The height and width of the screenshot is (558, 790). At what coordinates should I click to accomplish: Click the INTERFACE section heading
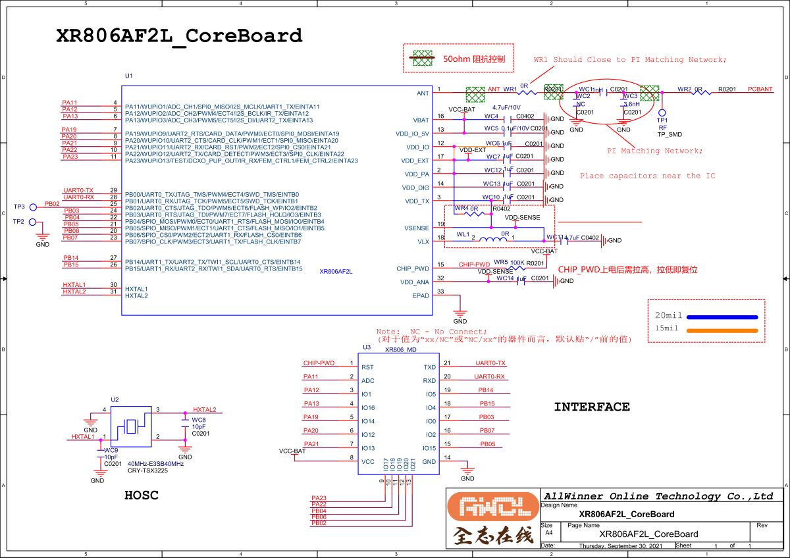tap(591, 407)
